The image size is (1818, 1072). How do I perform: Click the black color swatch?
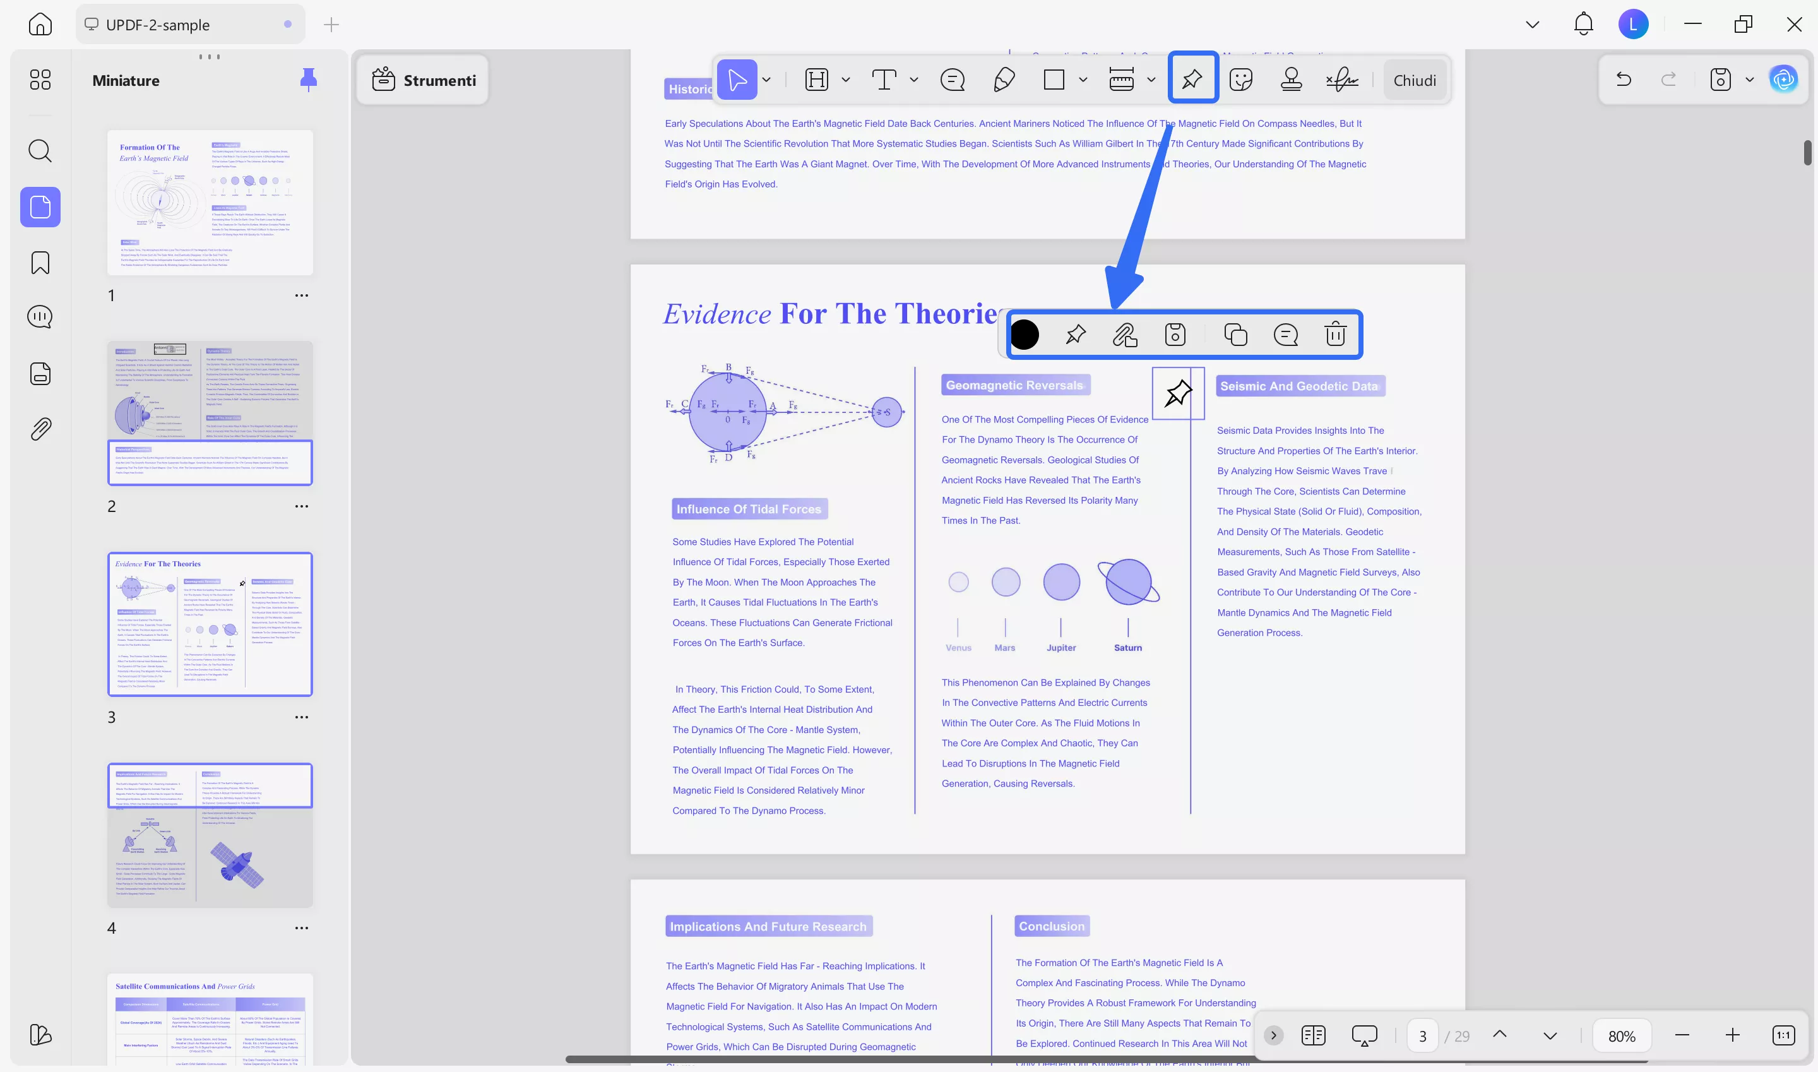pos(1025,335)
